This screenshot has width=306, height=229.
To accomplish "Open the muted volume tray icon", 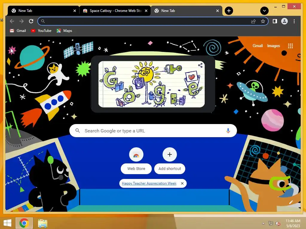I will [278, 223].
